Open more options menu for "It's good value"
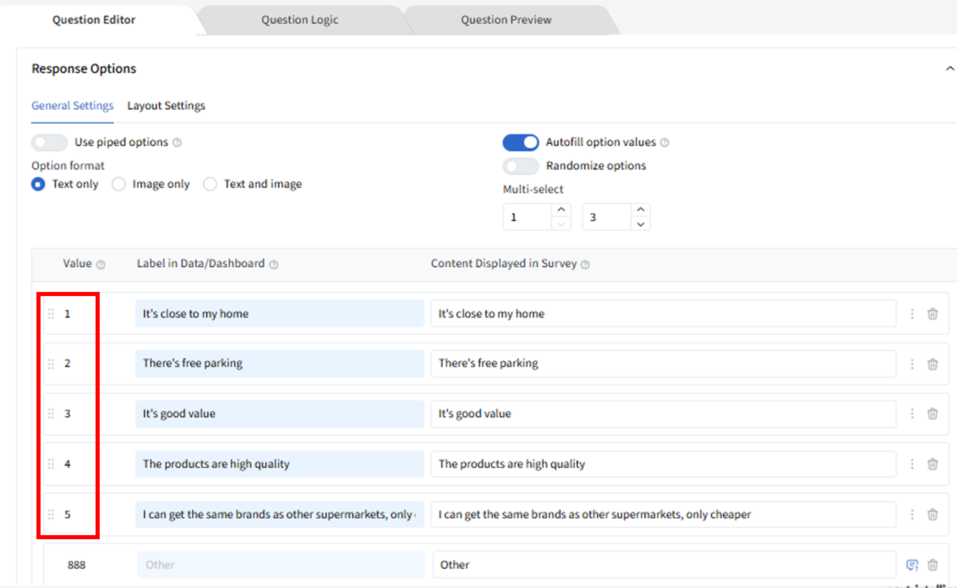 click(912, 414)
